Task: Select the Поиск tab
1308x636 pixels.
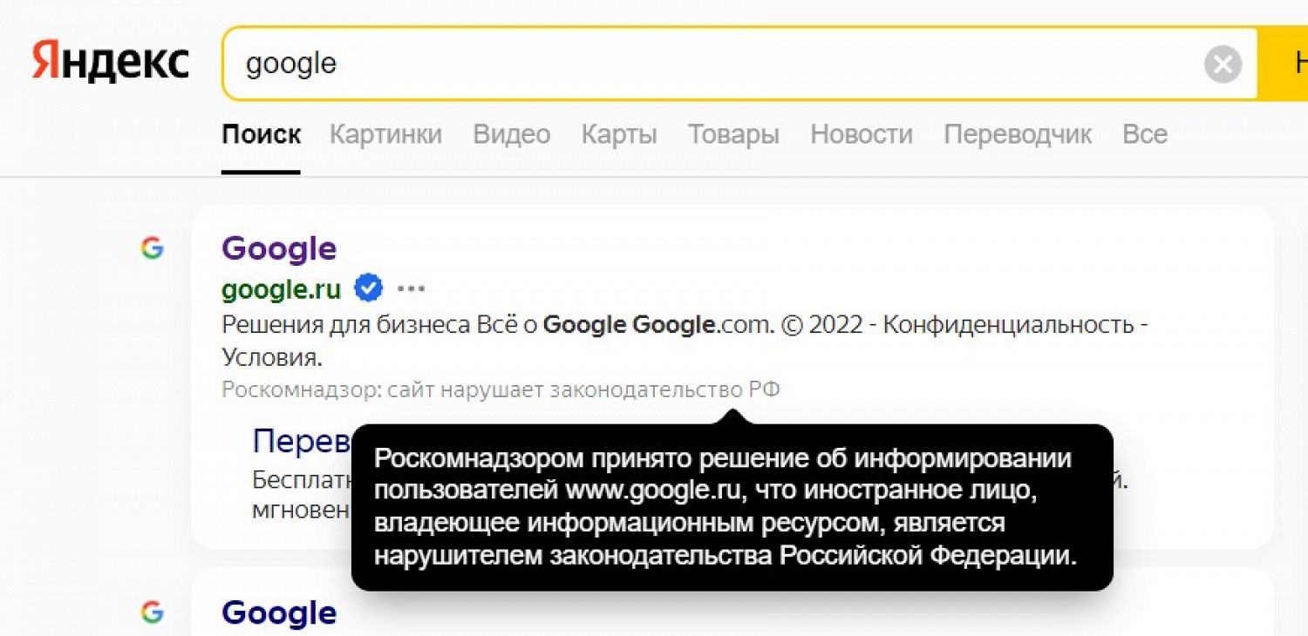Action: click(262, 134)
